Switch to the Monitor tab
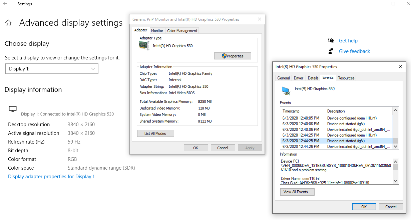 point(157,31)
